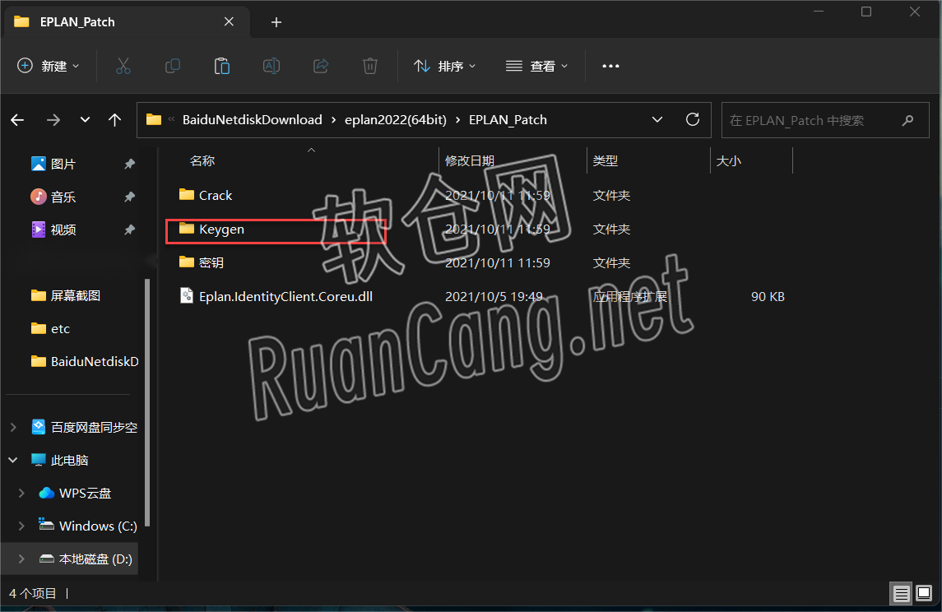The image size is (942, 612).
Task: Switch to large thumbnails view in the status bar
Action: [x=923, y=593]
